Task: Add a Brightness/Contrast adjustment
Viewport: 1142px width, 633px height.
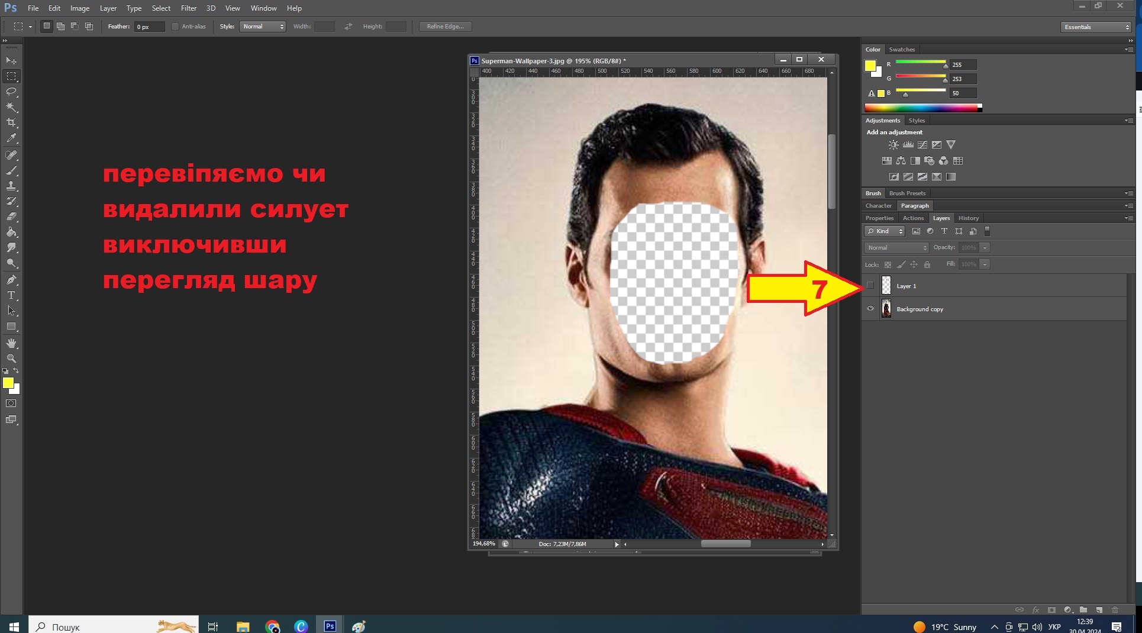Action: (893, 144)
